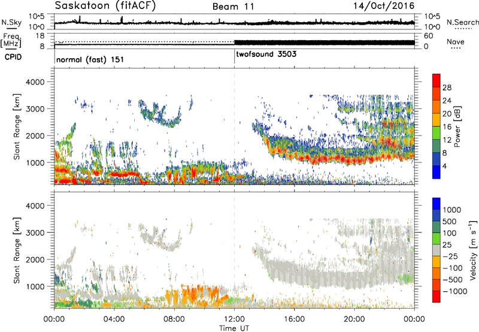Select the Freq. [MHz] axis label
This screenshot has width=479, height=332.
click(11, 41)
